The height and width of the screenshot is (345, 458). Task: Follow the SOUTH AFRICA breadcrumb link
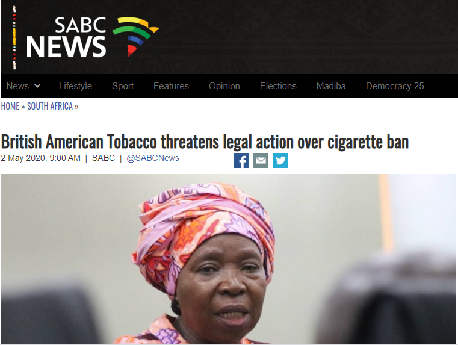(x=50, y=106)
